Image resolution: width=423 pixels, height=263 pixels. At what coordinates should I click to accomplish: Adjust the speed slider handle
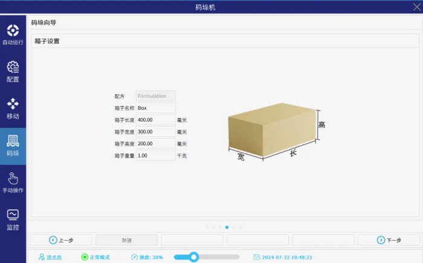coord(193,257)
